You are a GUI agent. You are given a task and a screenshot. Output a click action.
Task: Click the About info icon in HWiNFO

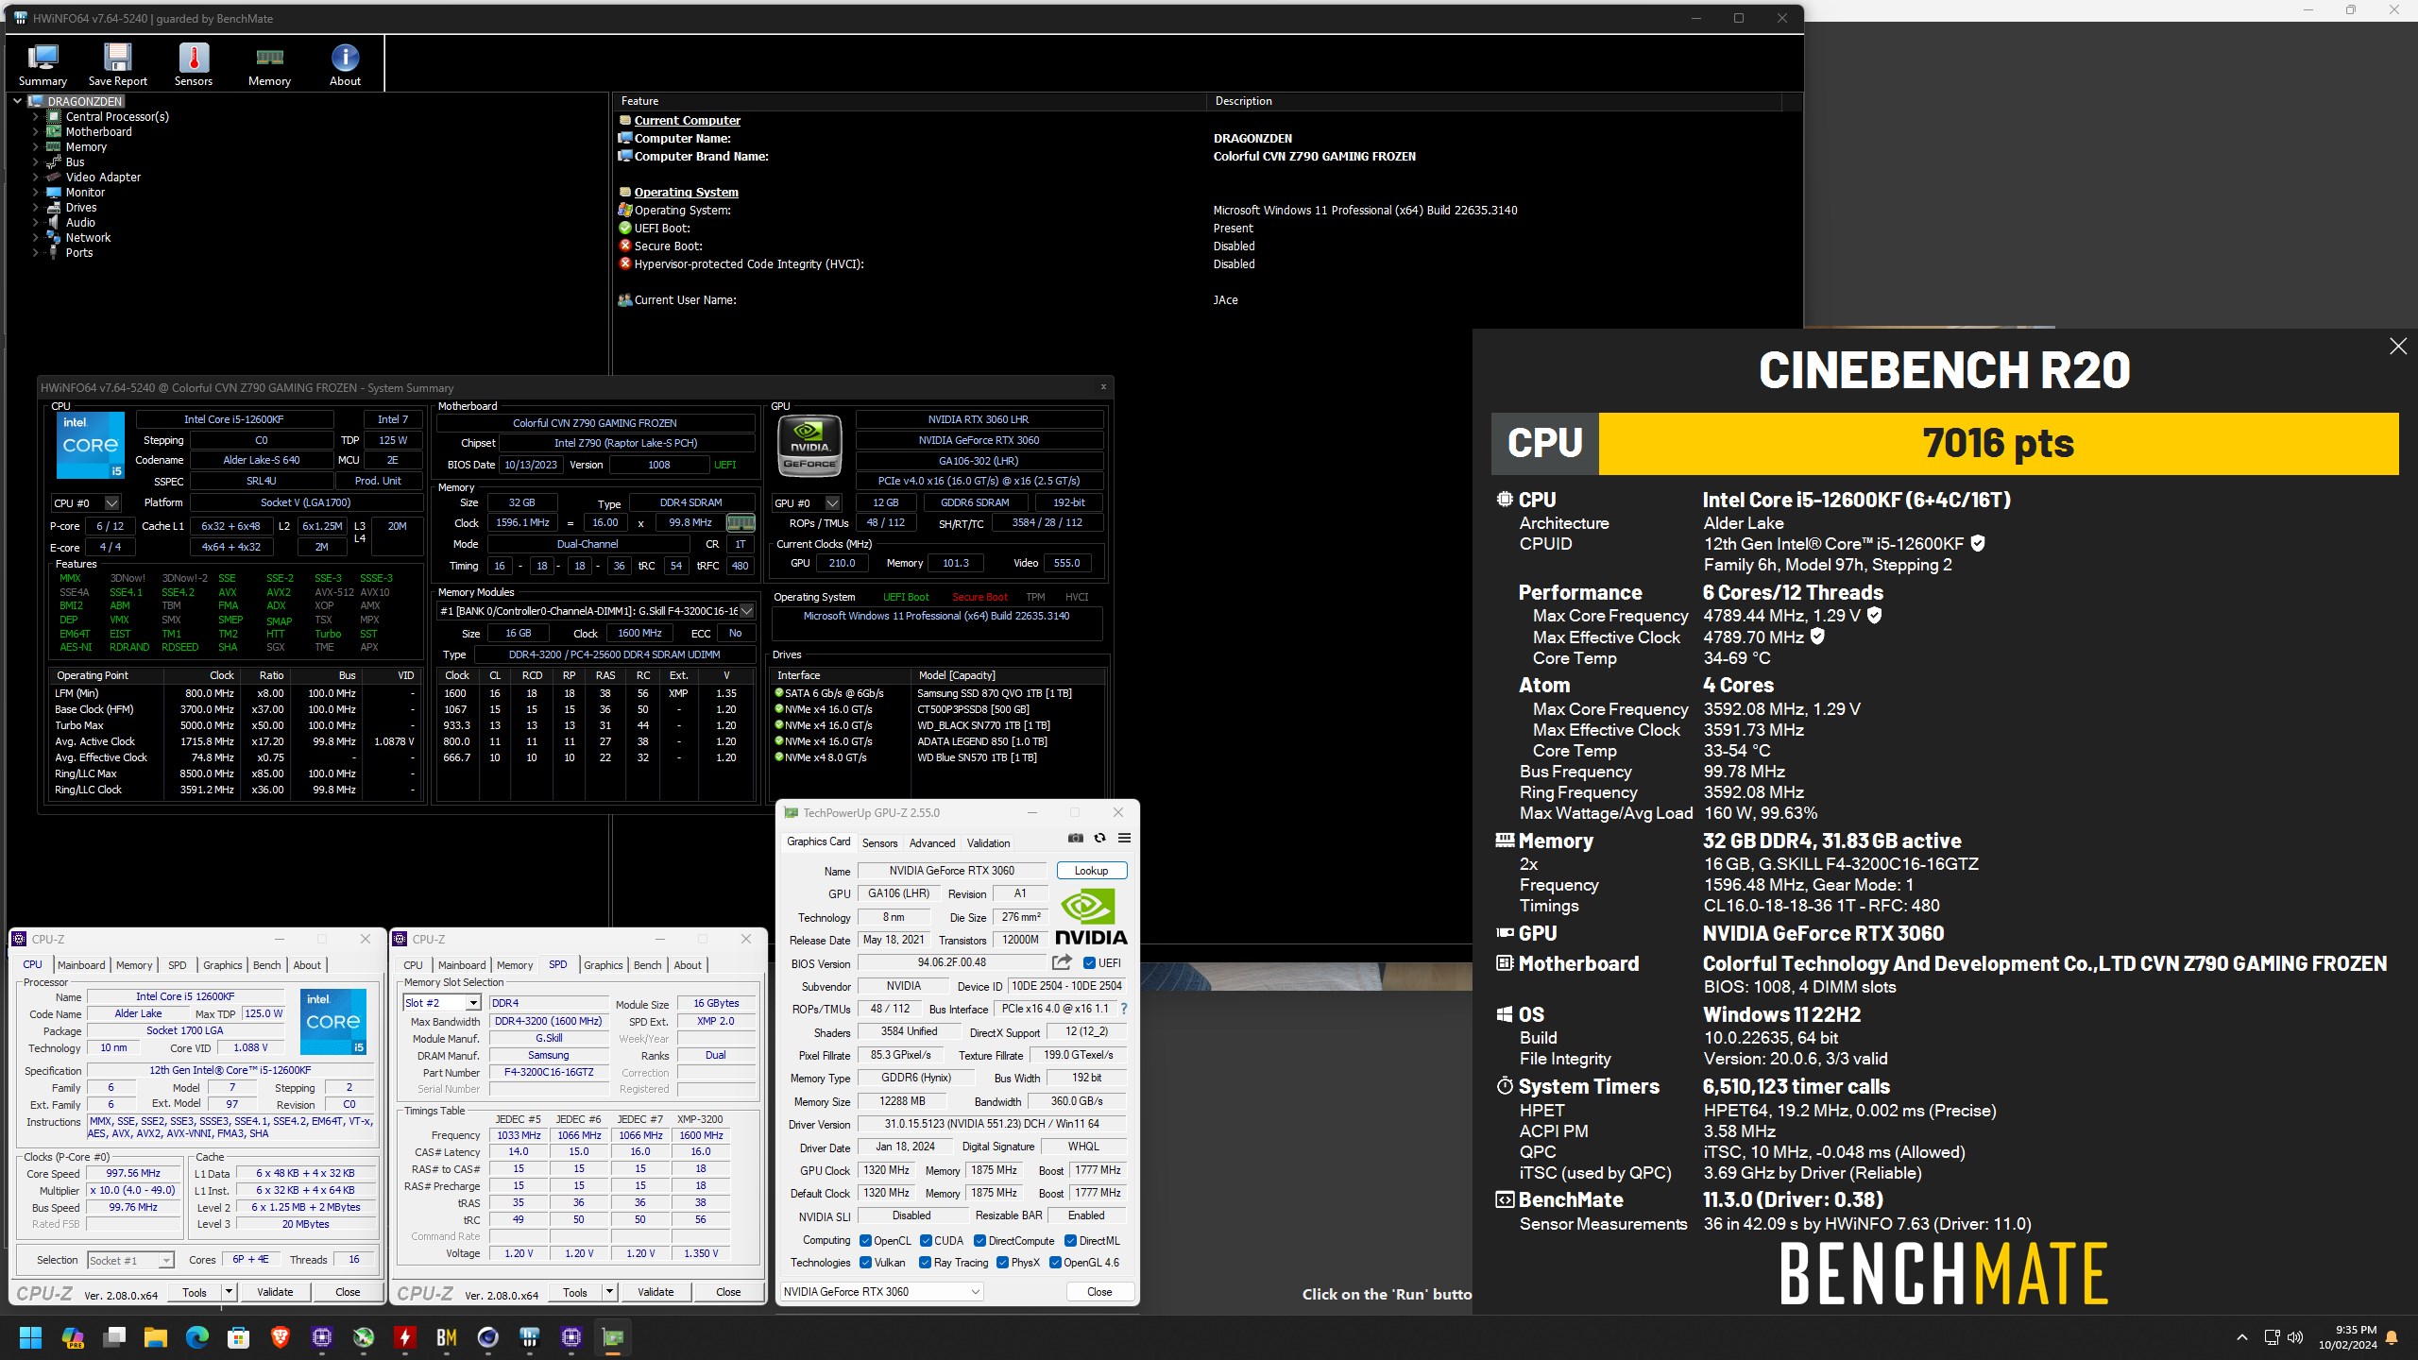(345, 64)
